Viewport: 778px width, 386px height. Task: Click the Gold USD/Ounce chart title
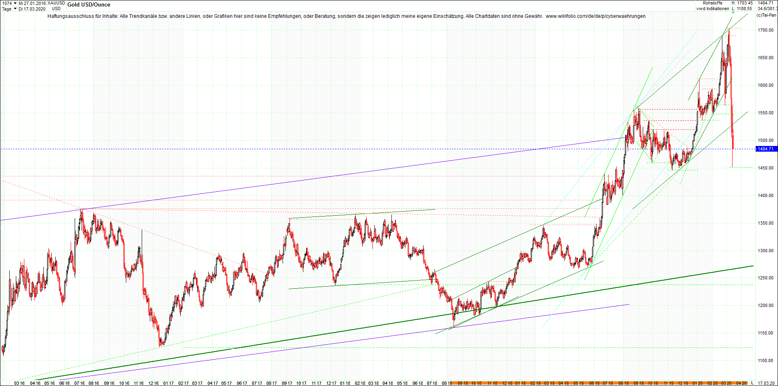[x=89, y=5]
